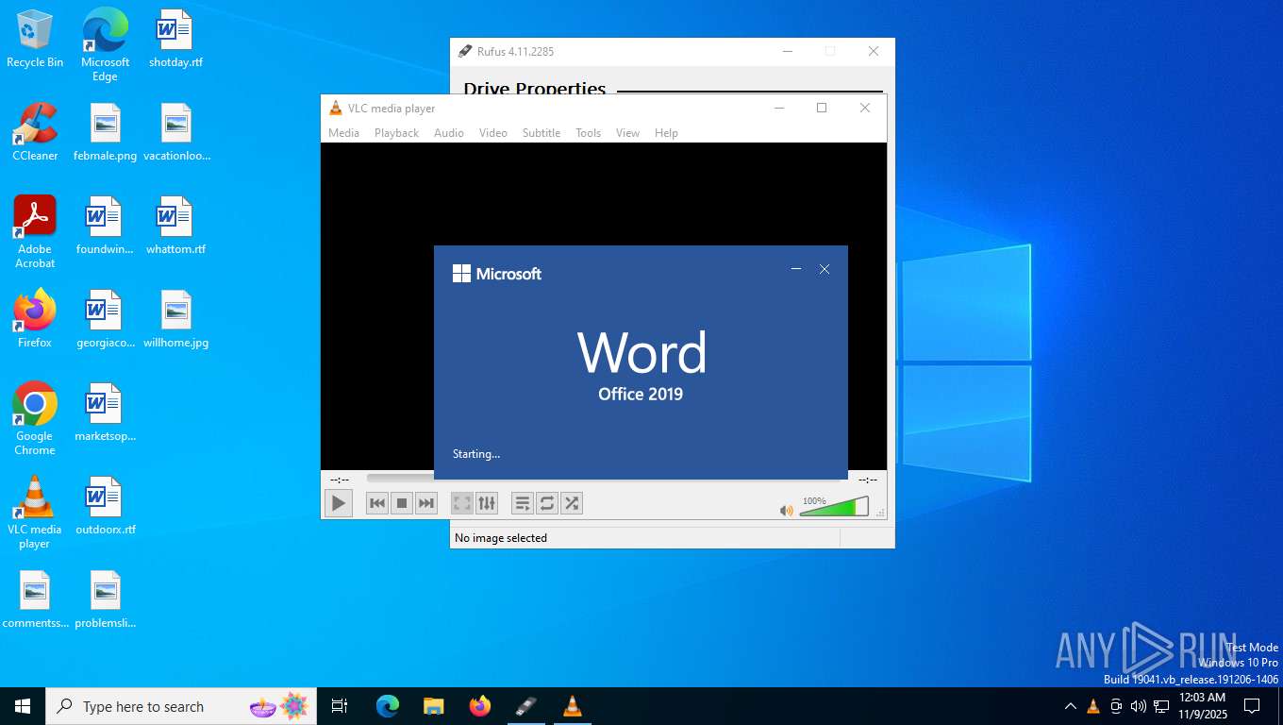The height and width of the screenshot is (725, 1283).
Task: Open system tray volume control
Action: coord(1139,706)
